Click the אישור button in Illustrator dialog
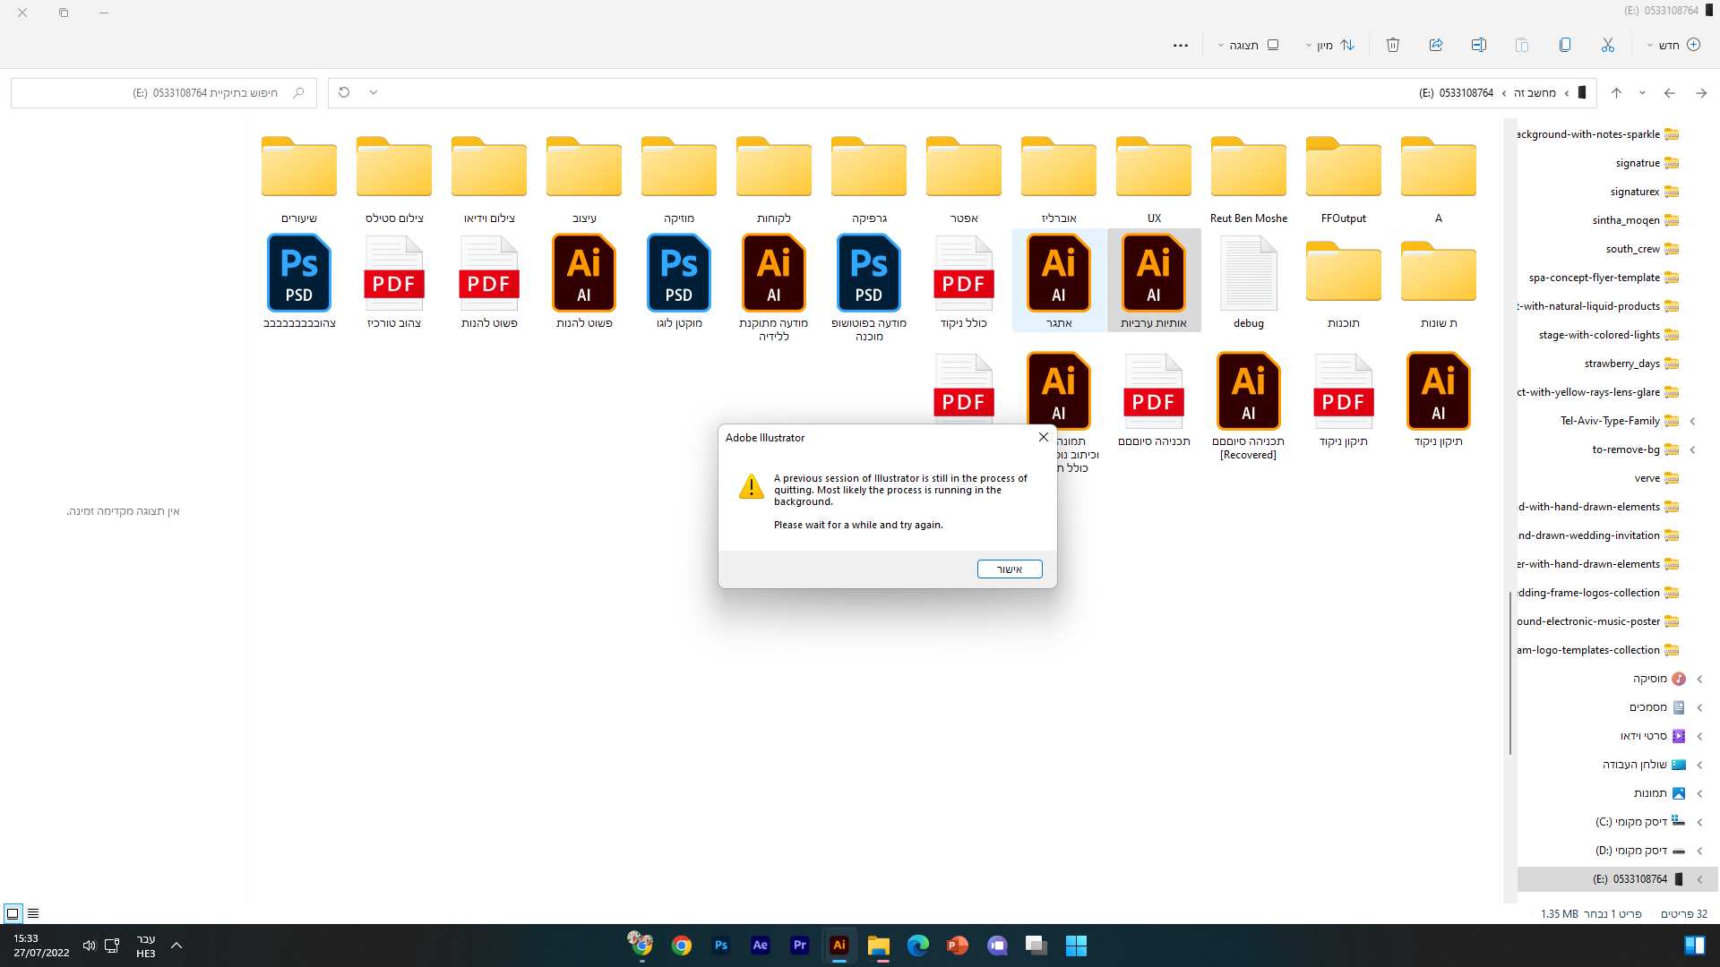The image size is (1720, 967). [1010, 569]
